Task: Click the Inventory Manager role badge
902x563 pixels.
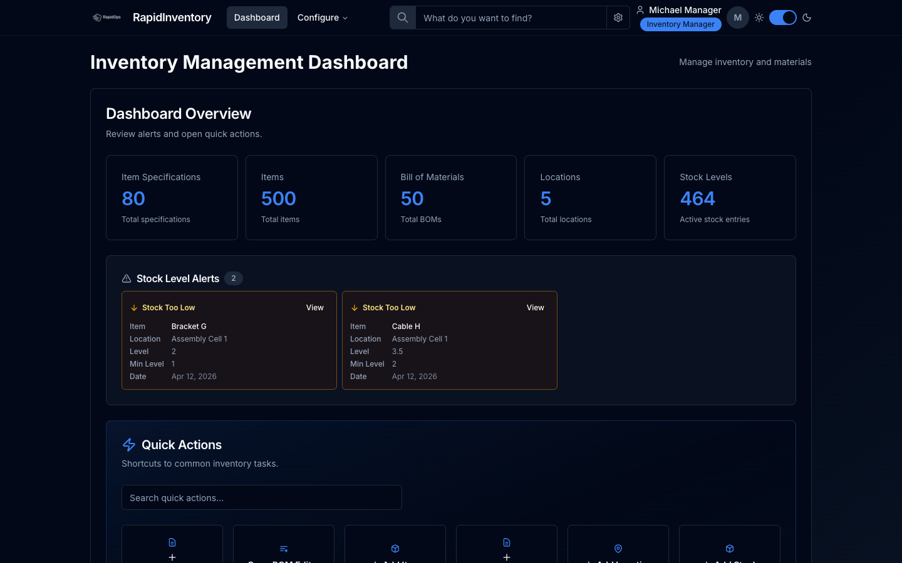Action: [x=681, y=24]
